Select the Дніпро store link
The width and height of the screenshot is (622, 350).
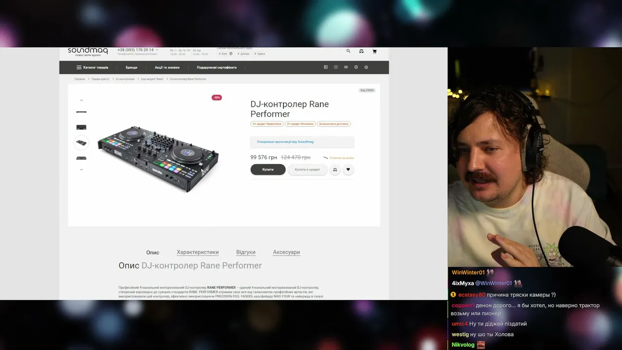[244, 54]
